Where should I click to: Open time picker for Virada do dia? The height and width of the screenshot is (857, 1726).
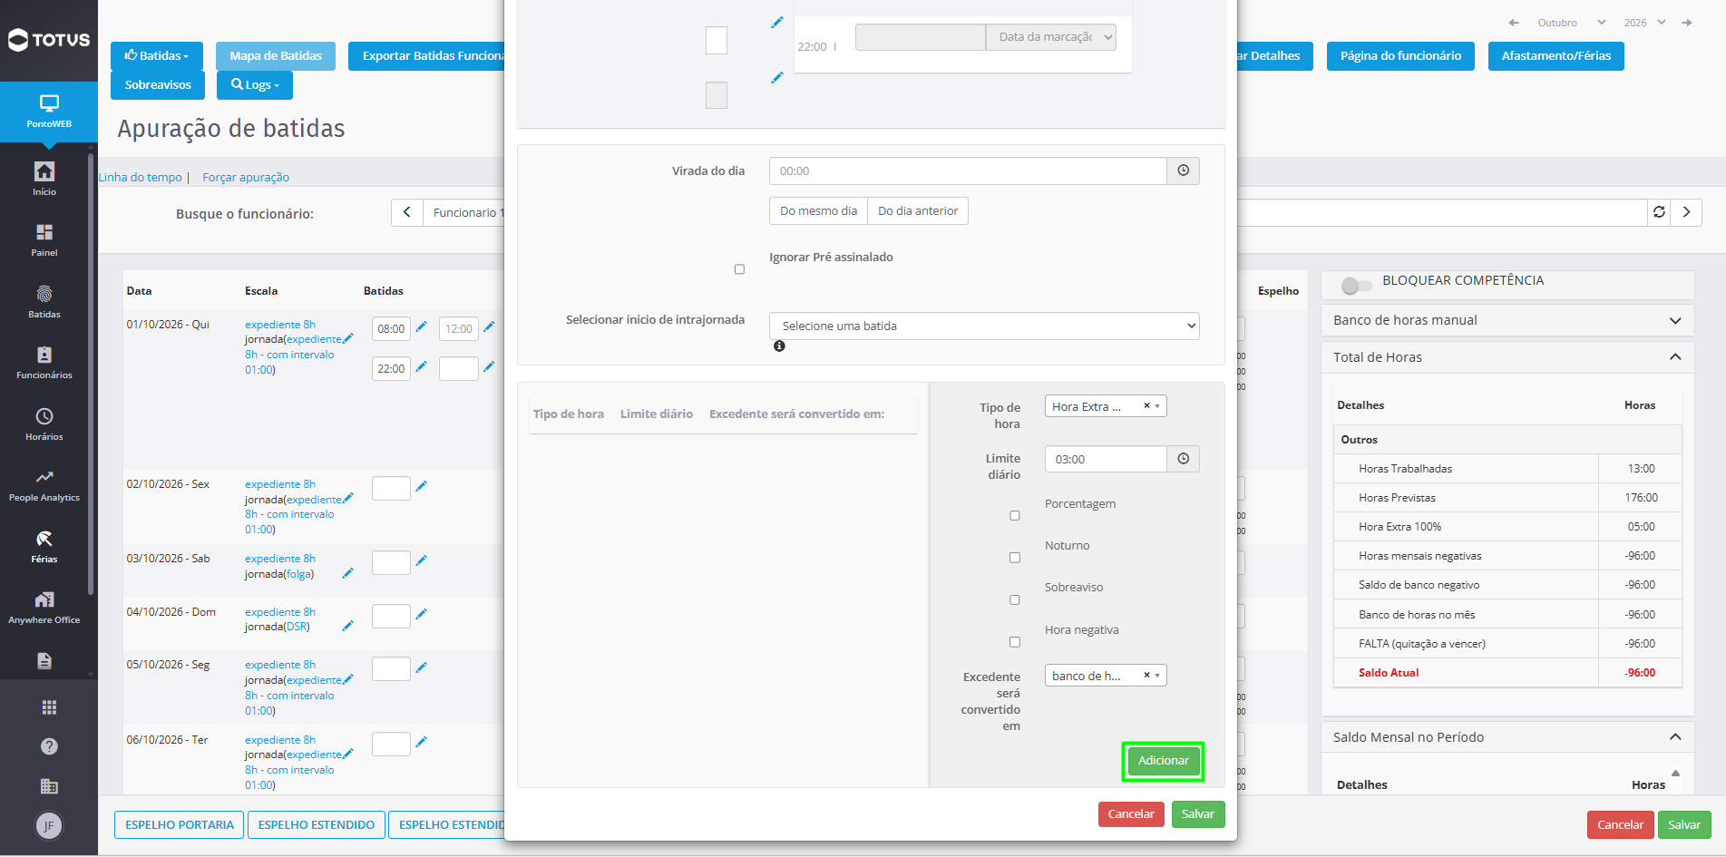click(x=1184, y=170)
